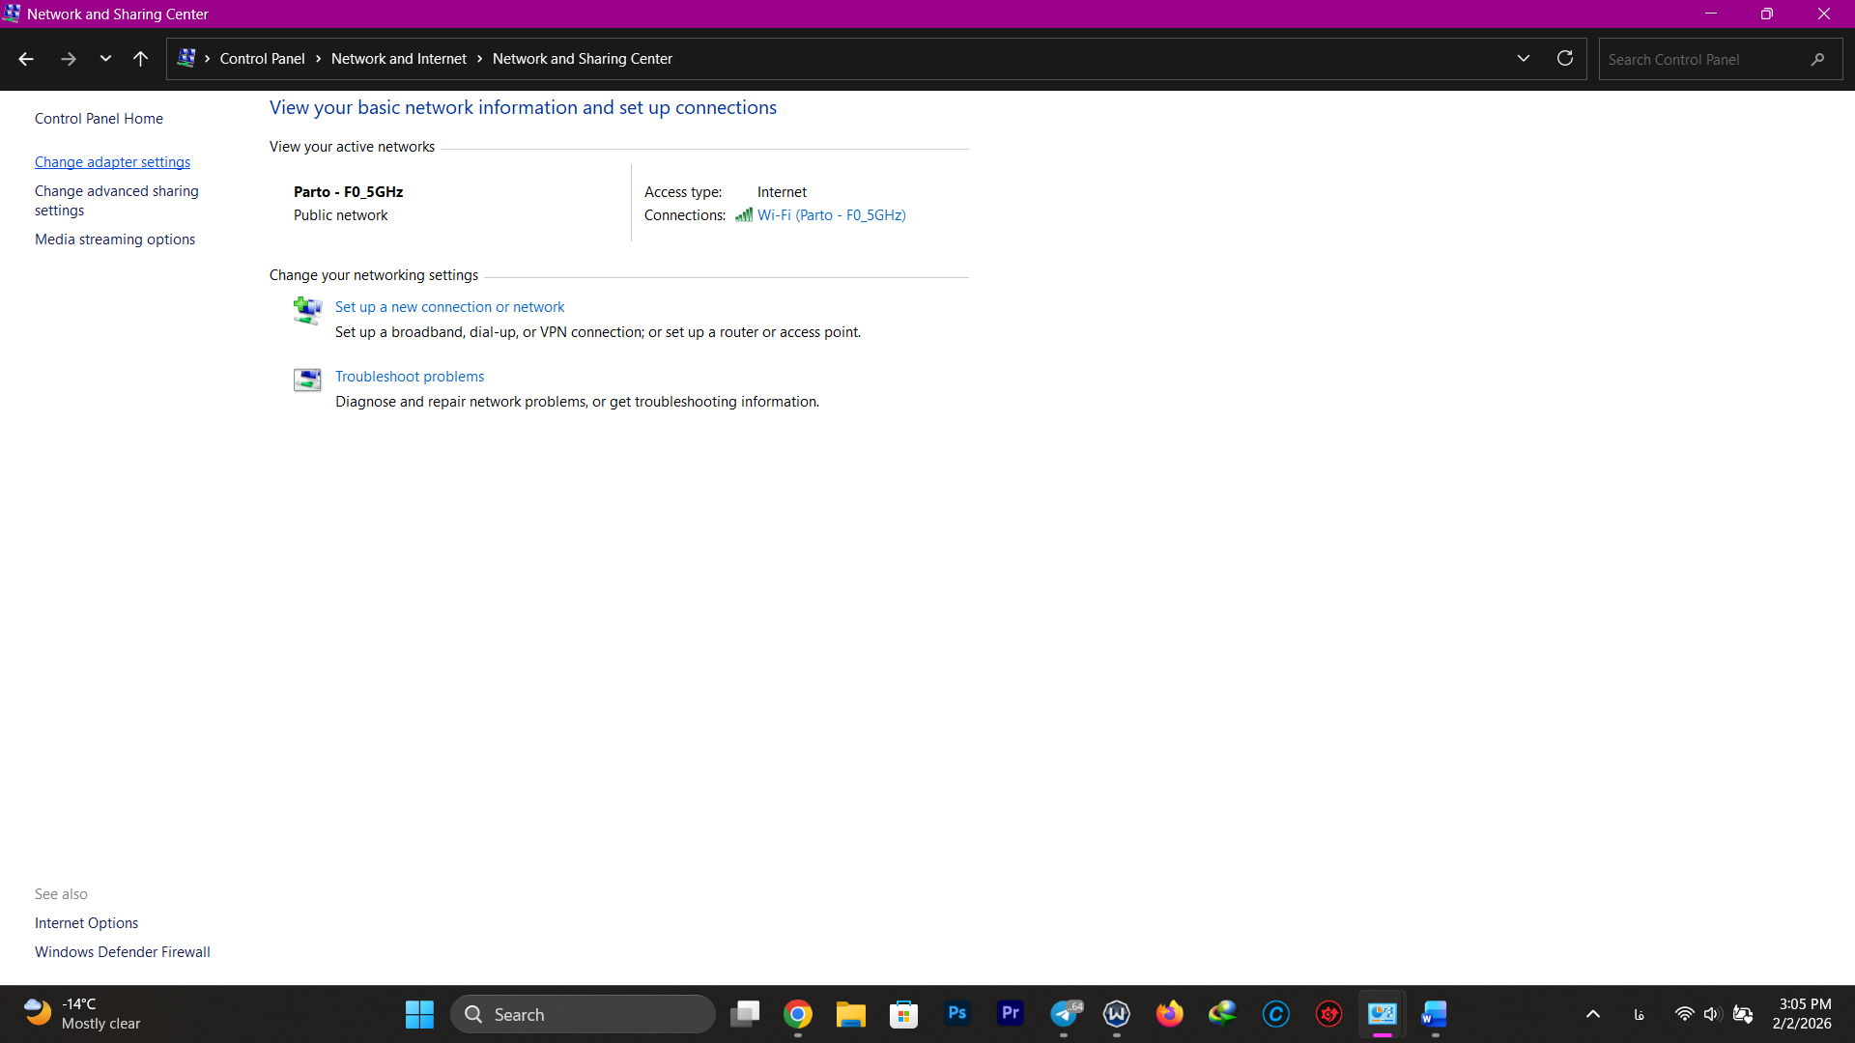Open Media streaming options
Screen dimensions: 1855x1043
pos(114,240)
